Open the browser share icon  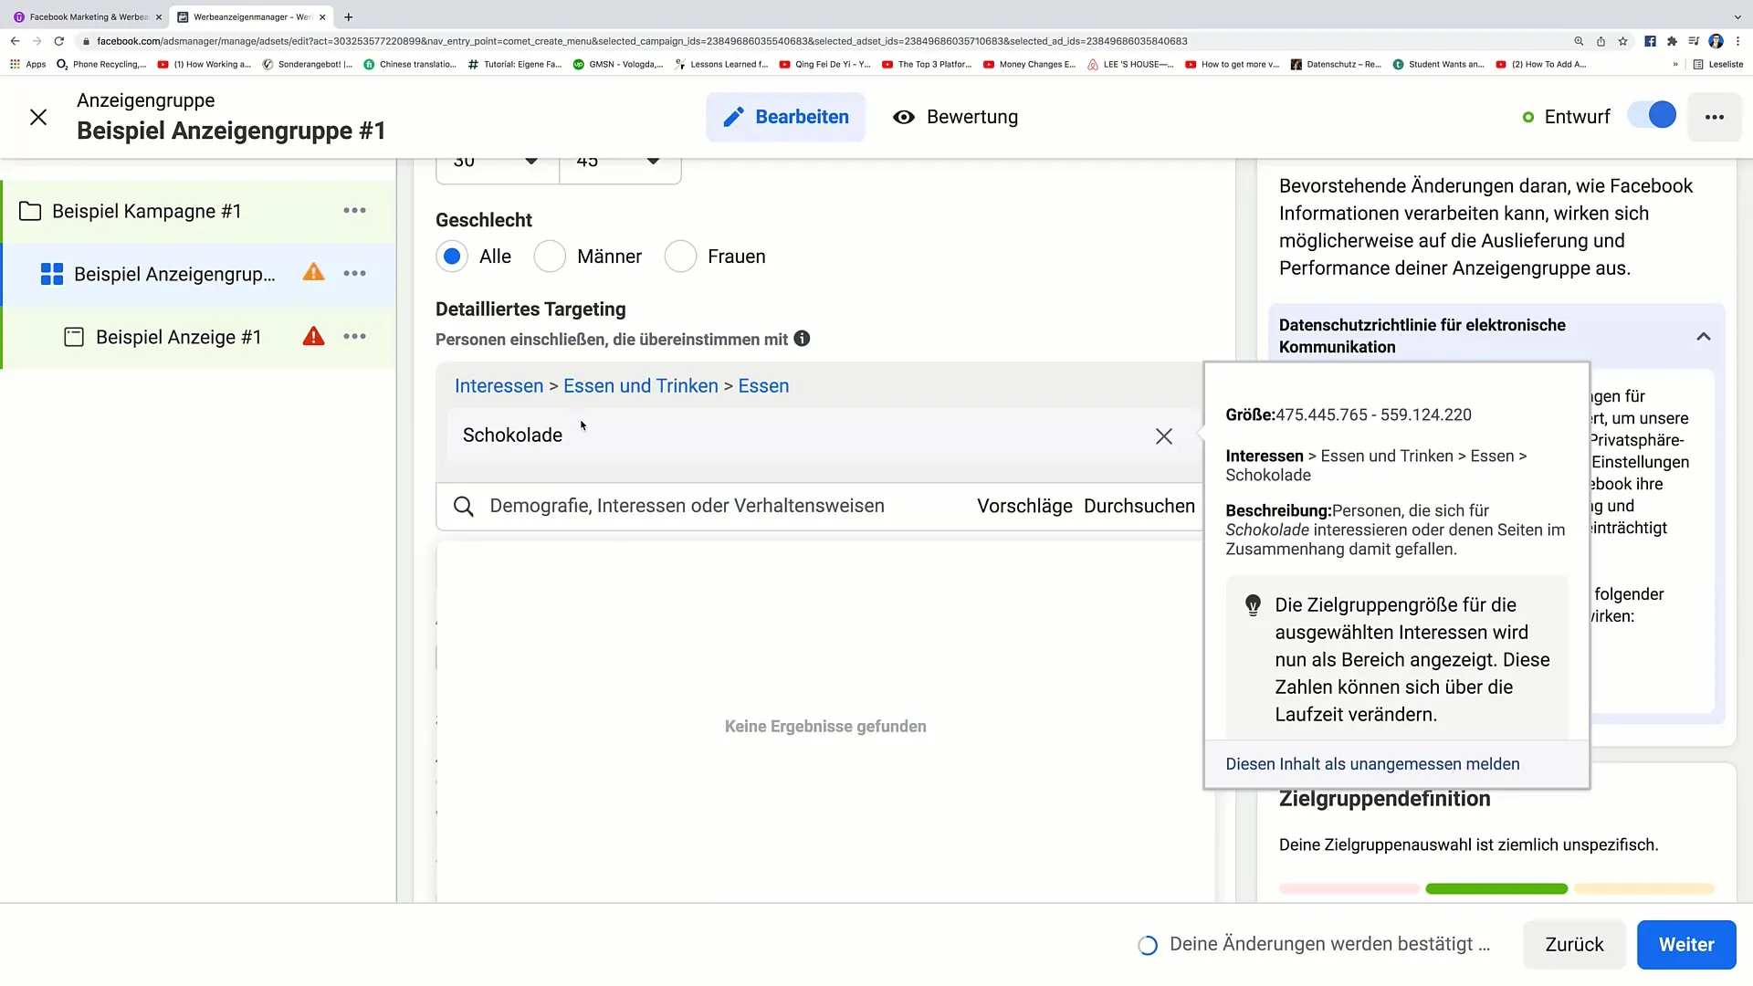[x=1601, y=41]
